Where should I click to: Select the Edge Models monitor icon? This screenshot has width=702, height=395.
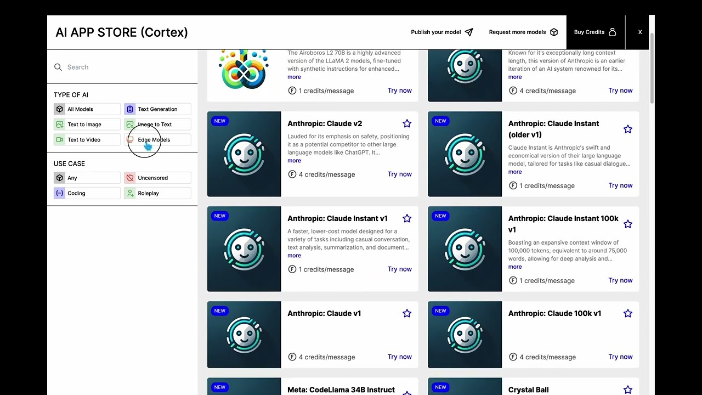point(130,139)
